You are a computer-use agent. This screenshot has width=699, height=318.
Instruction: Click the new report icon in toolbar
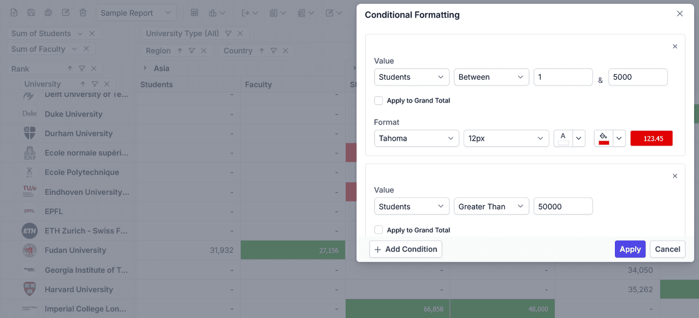click(x=14, y=13)
